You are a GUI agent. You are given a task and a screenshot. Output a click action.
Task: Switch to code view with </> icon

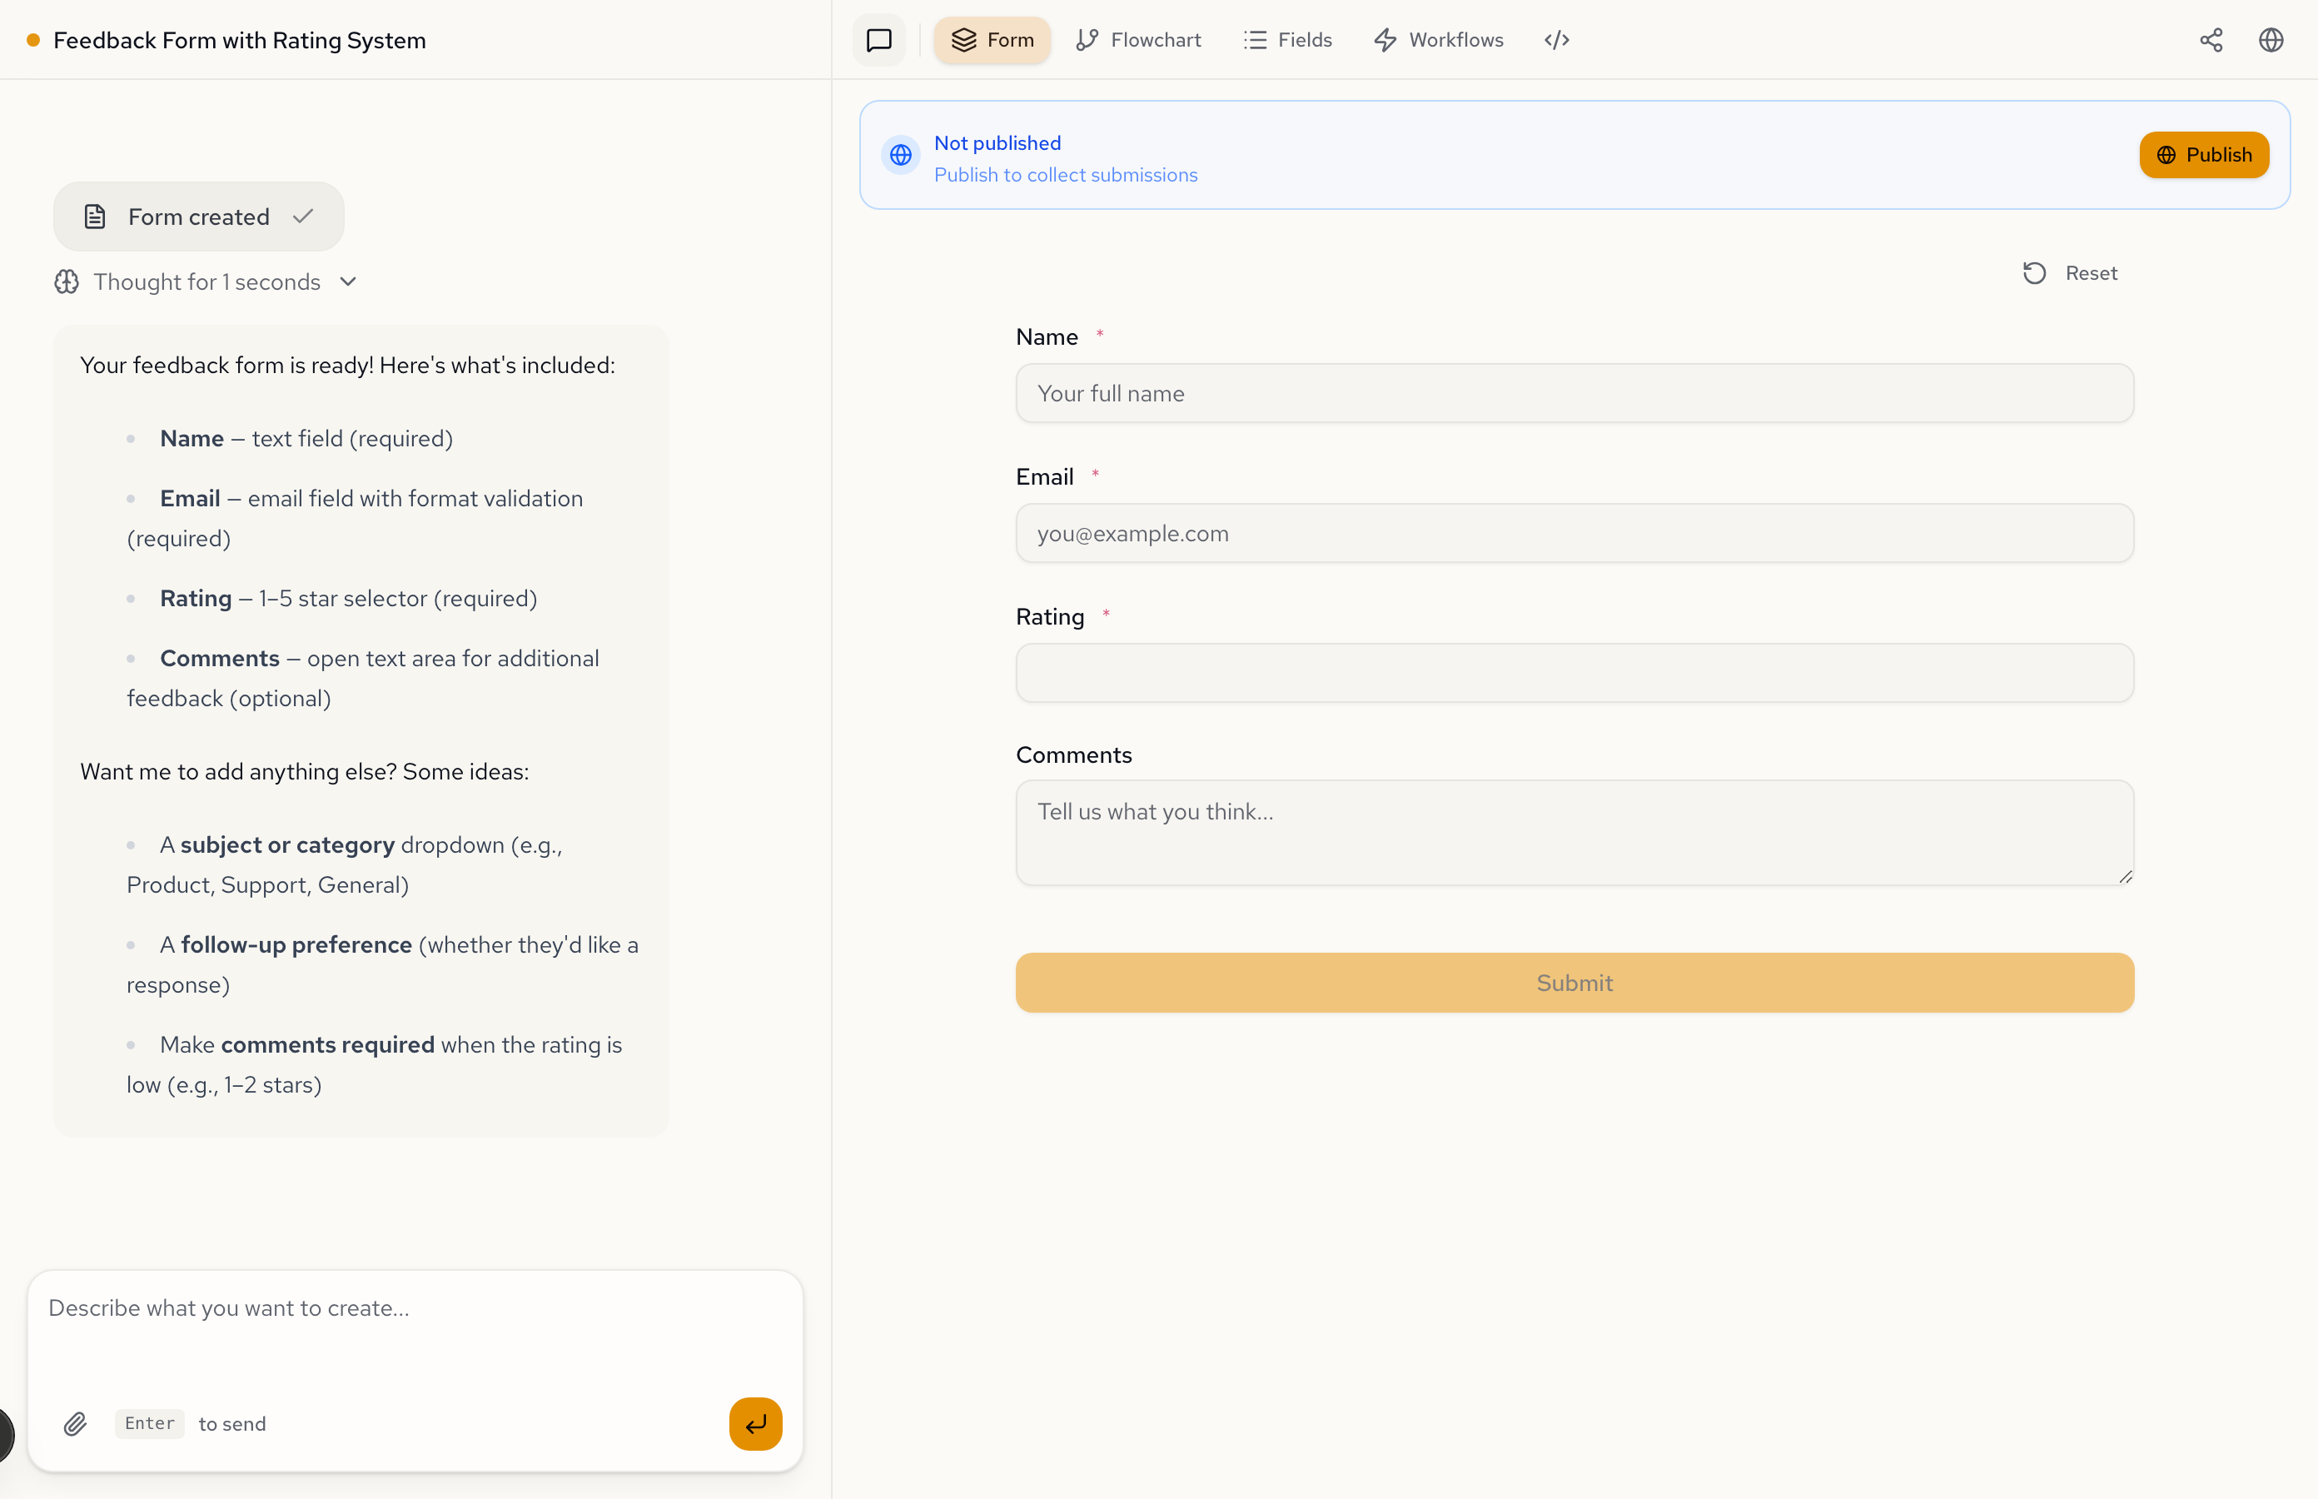coord(1554,40)
